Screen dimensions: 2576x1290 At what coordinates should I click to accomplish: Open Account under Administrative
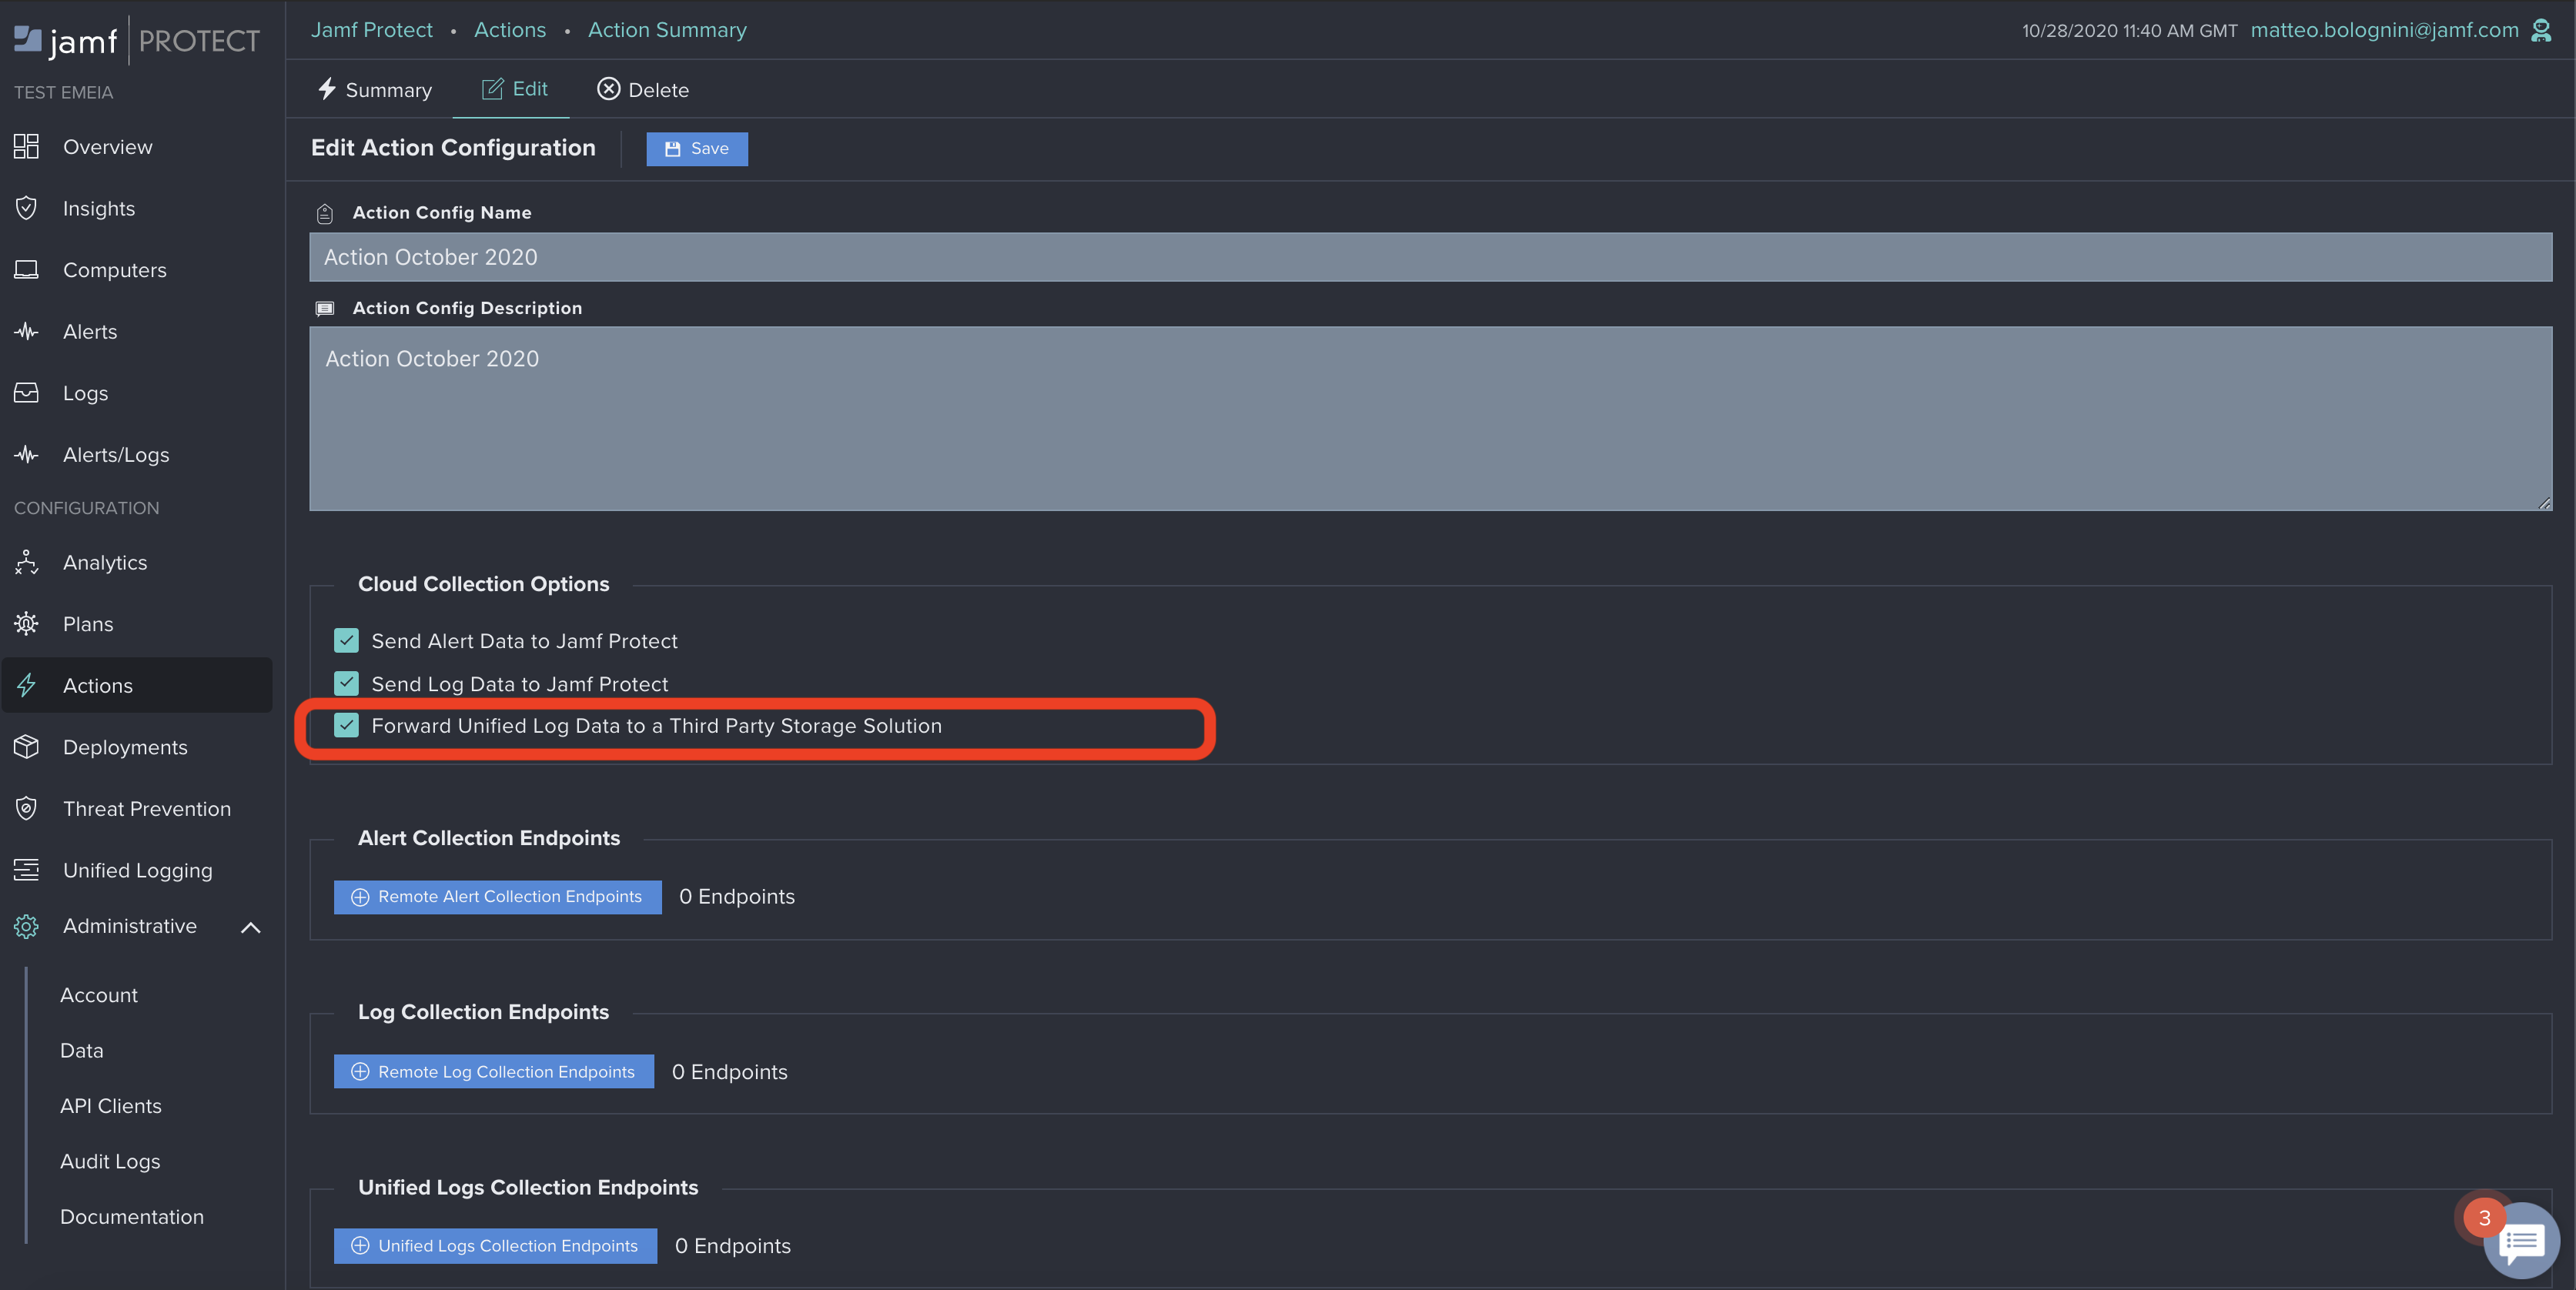pyautogui.click(x=99, y=995)
